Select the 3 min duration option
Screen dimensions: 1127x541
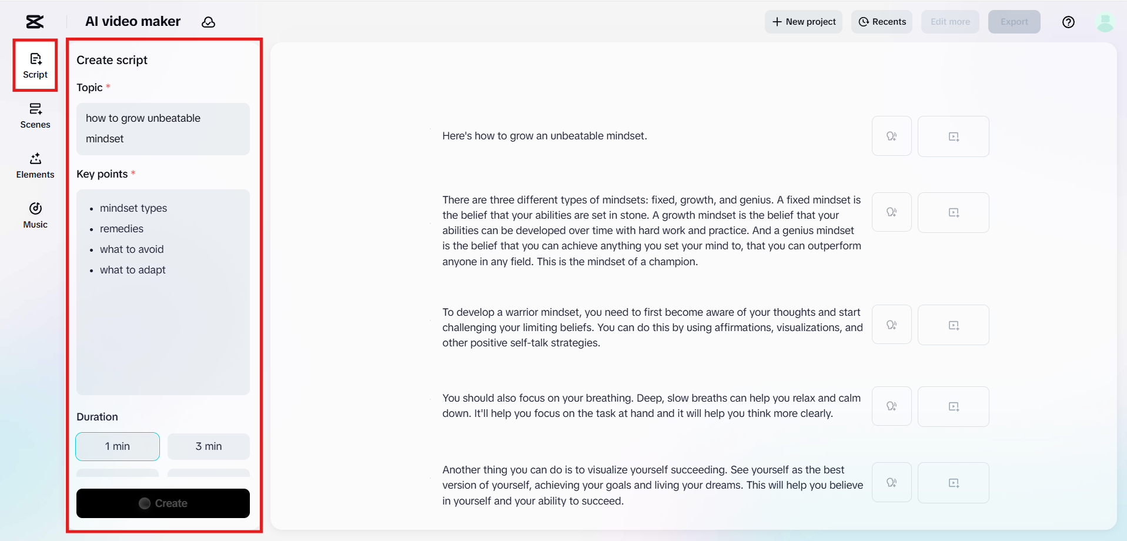click(209, 446)
